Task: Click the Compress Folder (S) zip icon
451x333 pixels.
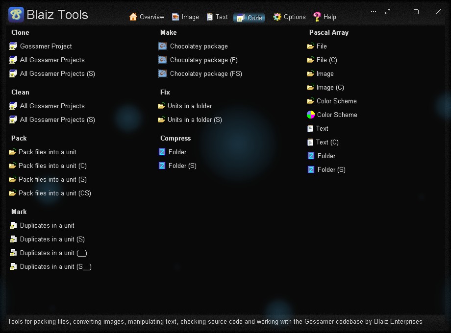Action: 162,166
